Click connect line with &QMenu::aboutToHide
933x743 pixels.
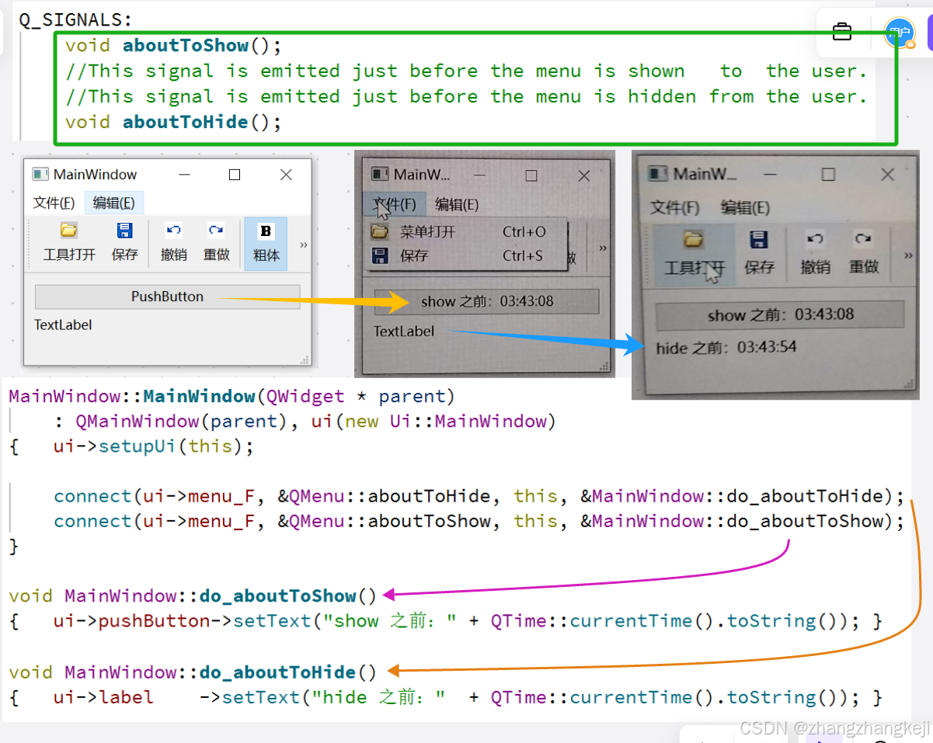coord(479,496)
